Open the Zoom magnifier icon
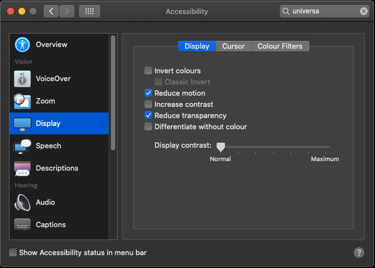 pyautogui.click(x=22, y=101)
